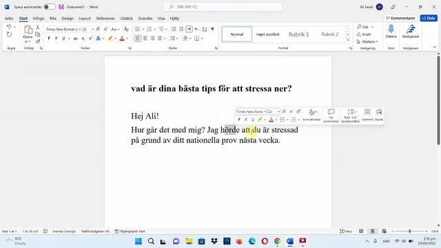The height and width of the screenshot is (248, 441).
Task: Decrease indent in the Stycke group
Action: pos(174,29)
